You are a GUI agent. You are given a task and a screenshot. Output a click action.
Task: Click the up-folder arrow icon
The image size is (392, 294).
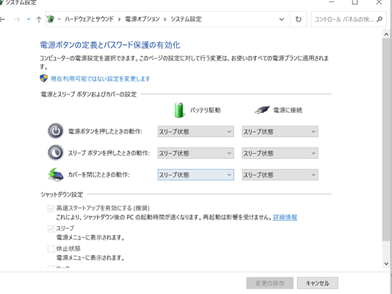tap(39, 19)
